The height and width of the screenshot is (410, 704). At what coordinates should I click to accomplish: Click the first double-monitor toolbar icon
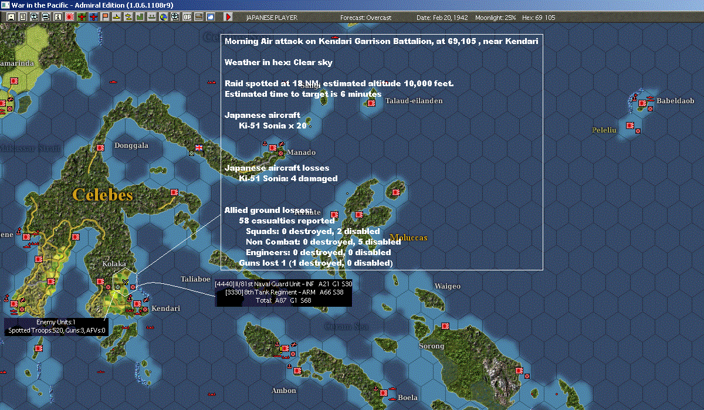point(35,17)
